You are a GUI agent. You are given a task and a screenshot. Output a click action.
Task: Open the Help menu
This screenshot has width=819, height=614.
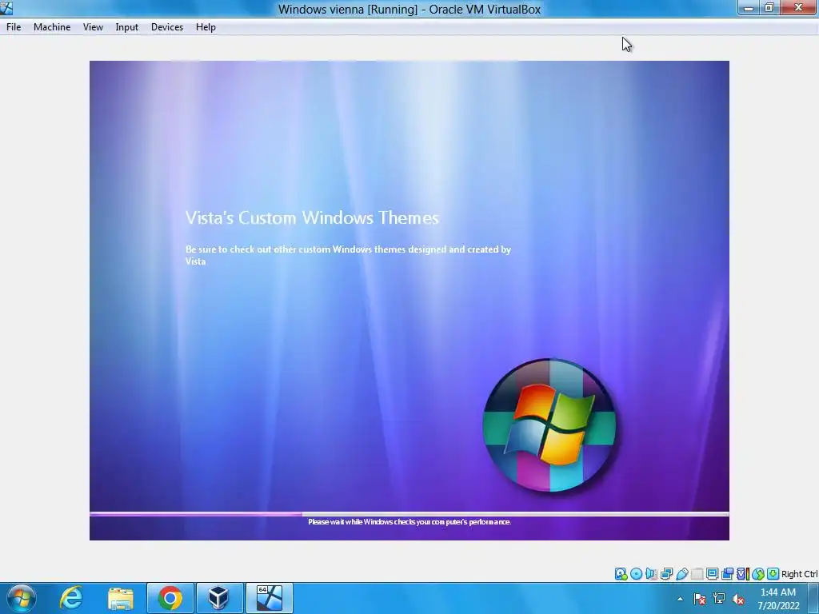tap(206, 27)
